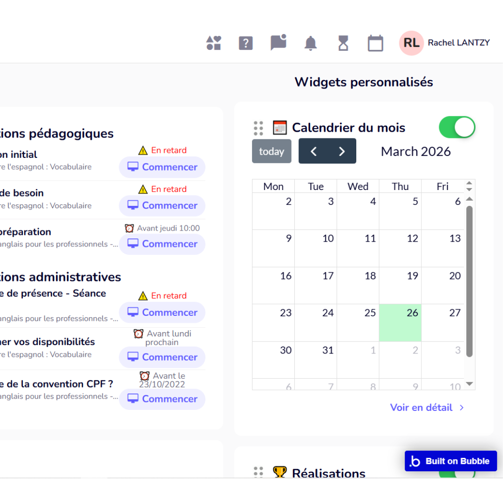Go to previous month in calendar
503x503 pixels.
click(313, 151)
